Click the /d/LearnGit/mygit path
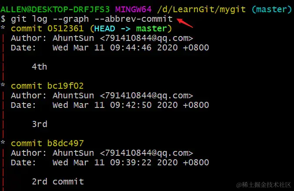 click(x=201, y=10)
